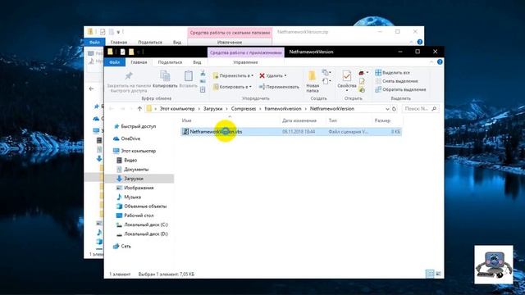Click the Paste shortcut icon below Copy path
Viewport: 525px width, 295px height.
[x=203, y=89]
